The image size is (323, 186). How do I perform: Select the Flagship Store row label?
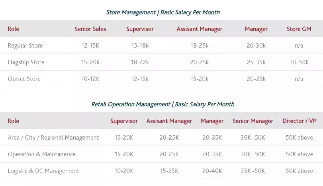26,62
